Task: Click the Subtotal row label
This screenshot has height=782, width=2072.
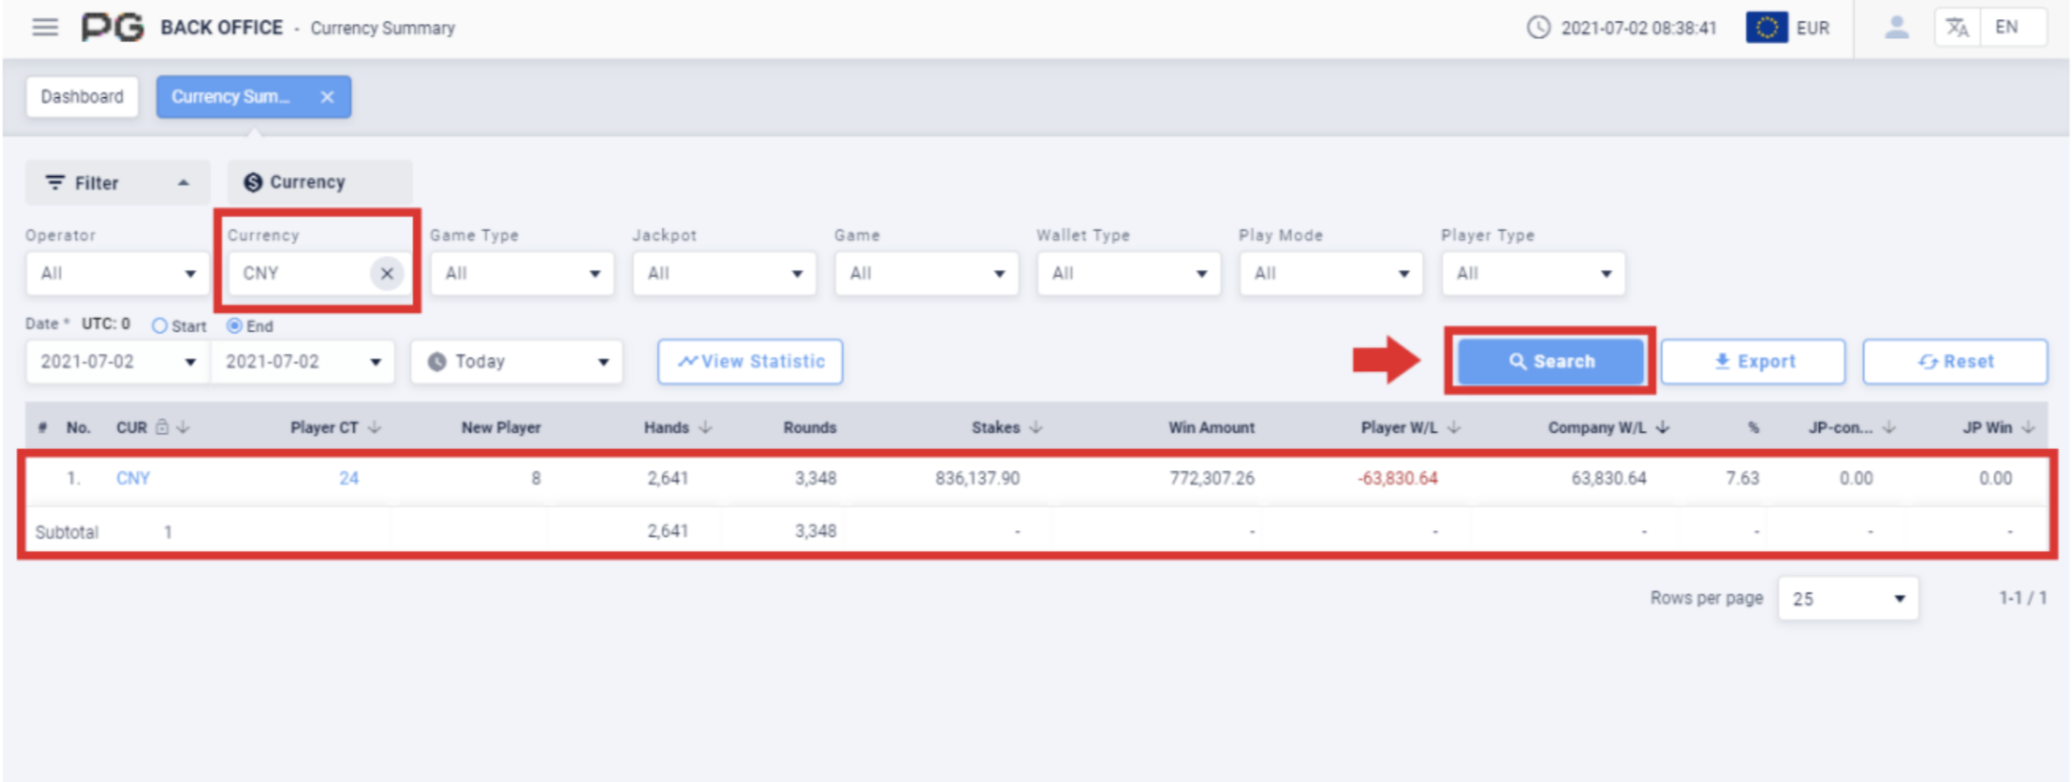Action: [67, 532]
